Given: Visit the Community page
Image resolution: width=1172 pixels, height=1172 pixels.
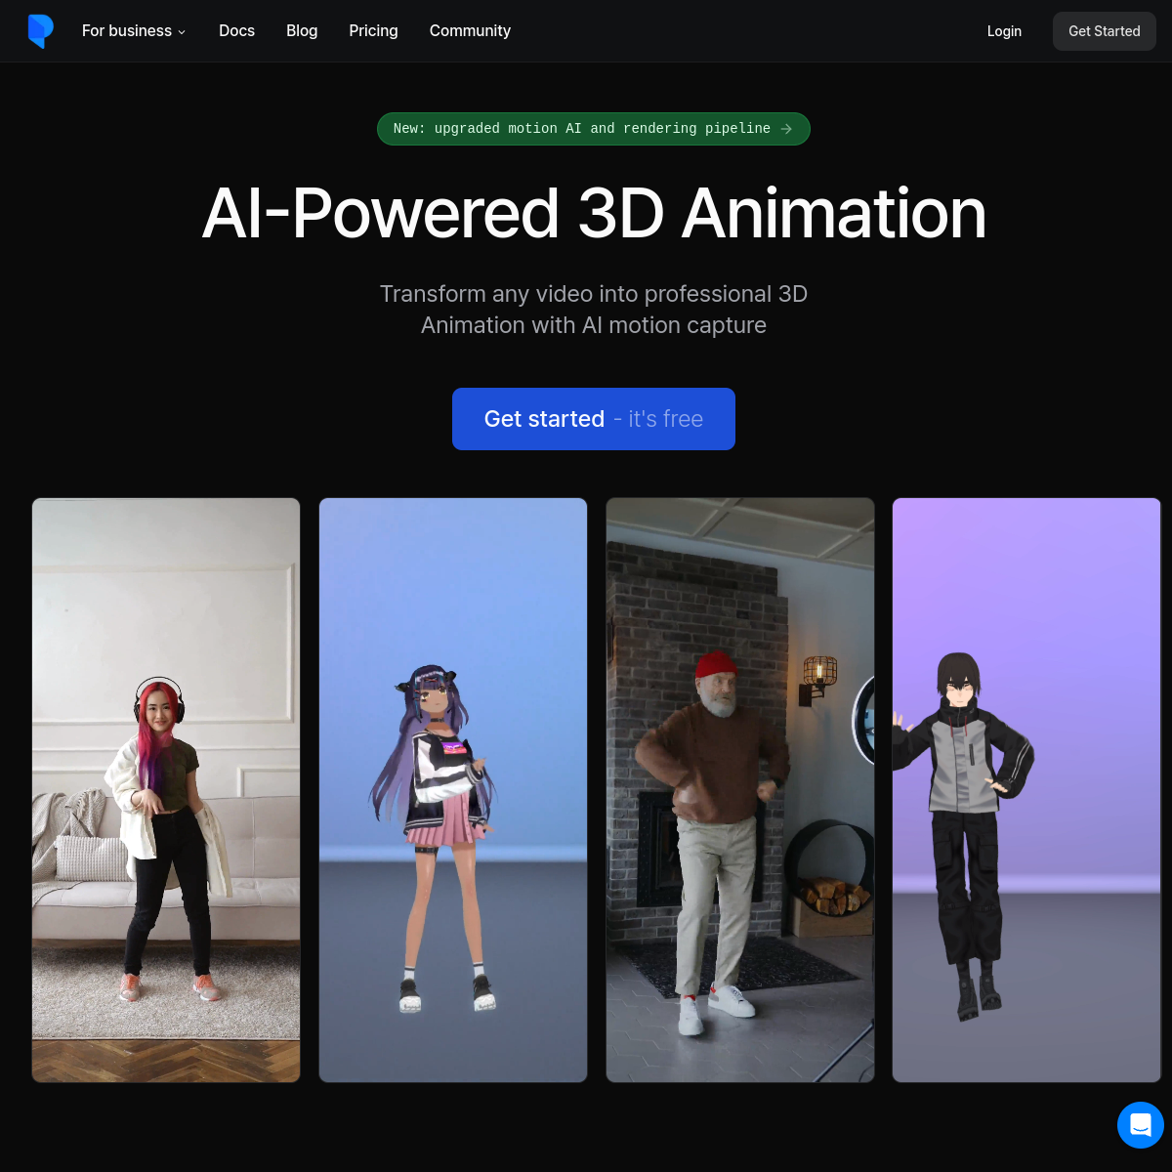Looking at the screenshot, I should click(x=470, y=31).
